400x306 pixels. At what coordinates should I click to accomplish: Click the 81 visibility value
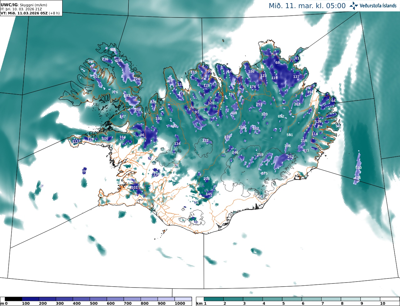tap(297, 58)
